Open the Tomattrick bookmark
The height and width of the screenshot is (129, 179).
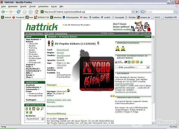[x=18, y=18]
